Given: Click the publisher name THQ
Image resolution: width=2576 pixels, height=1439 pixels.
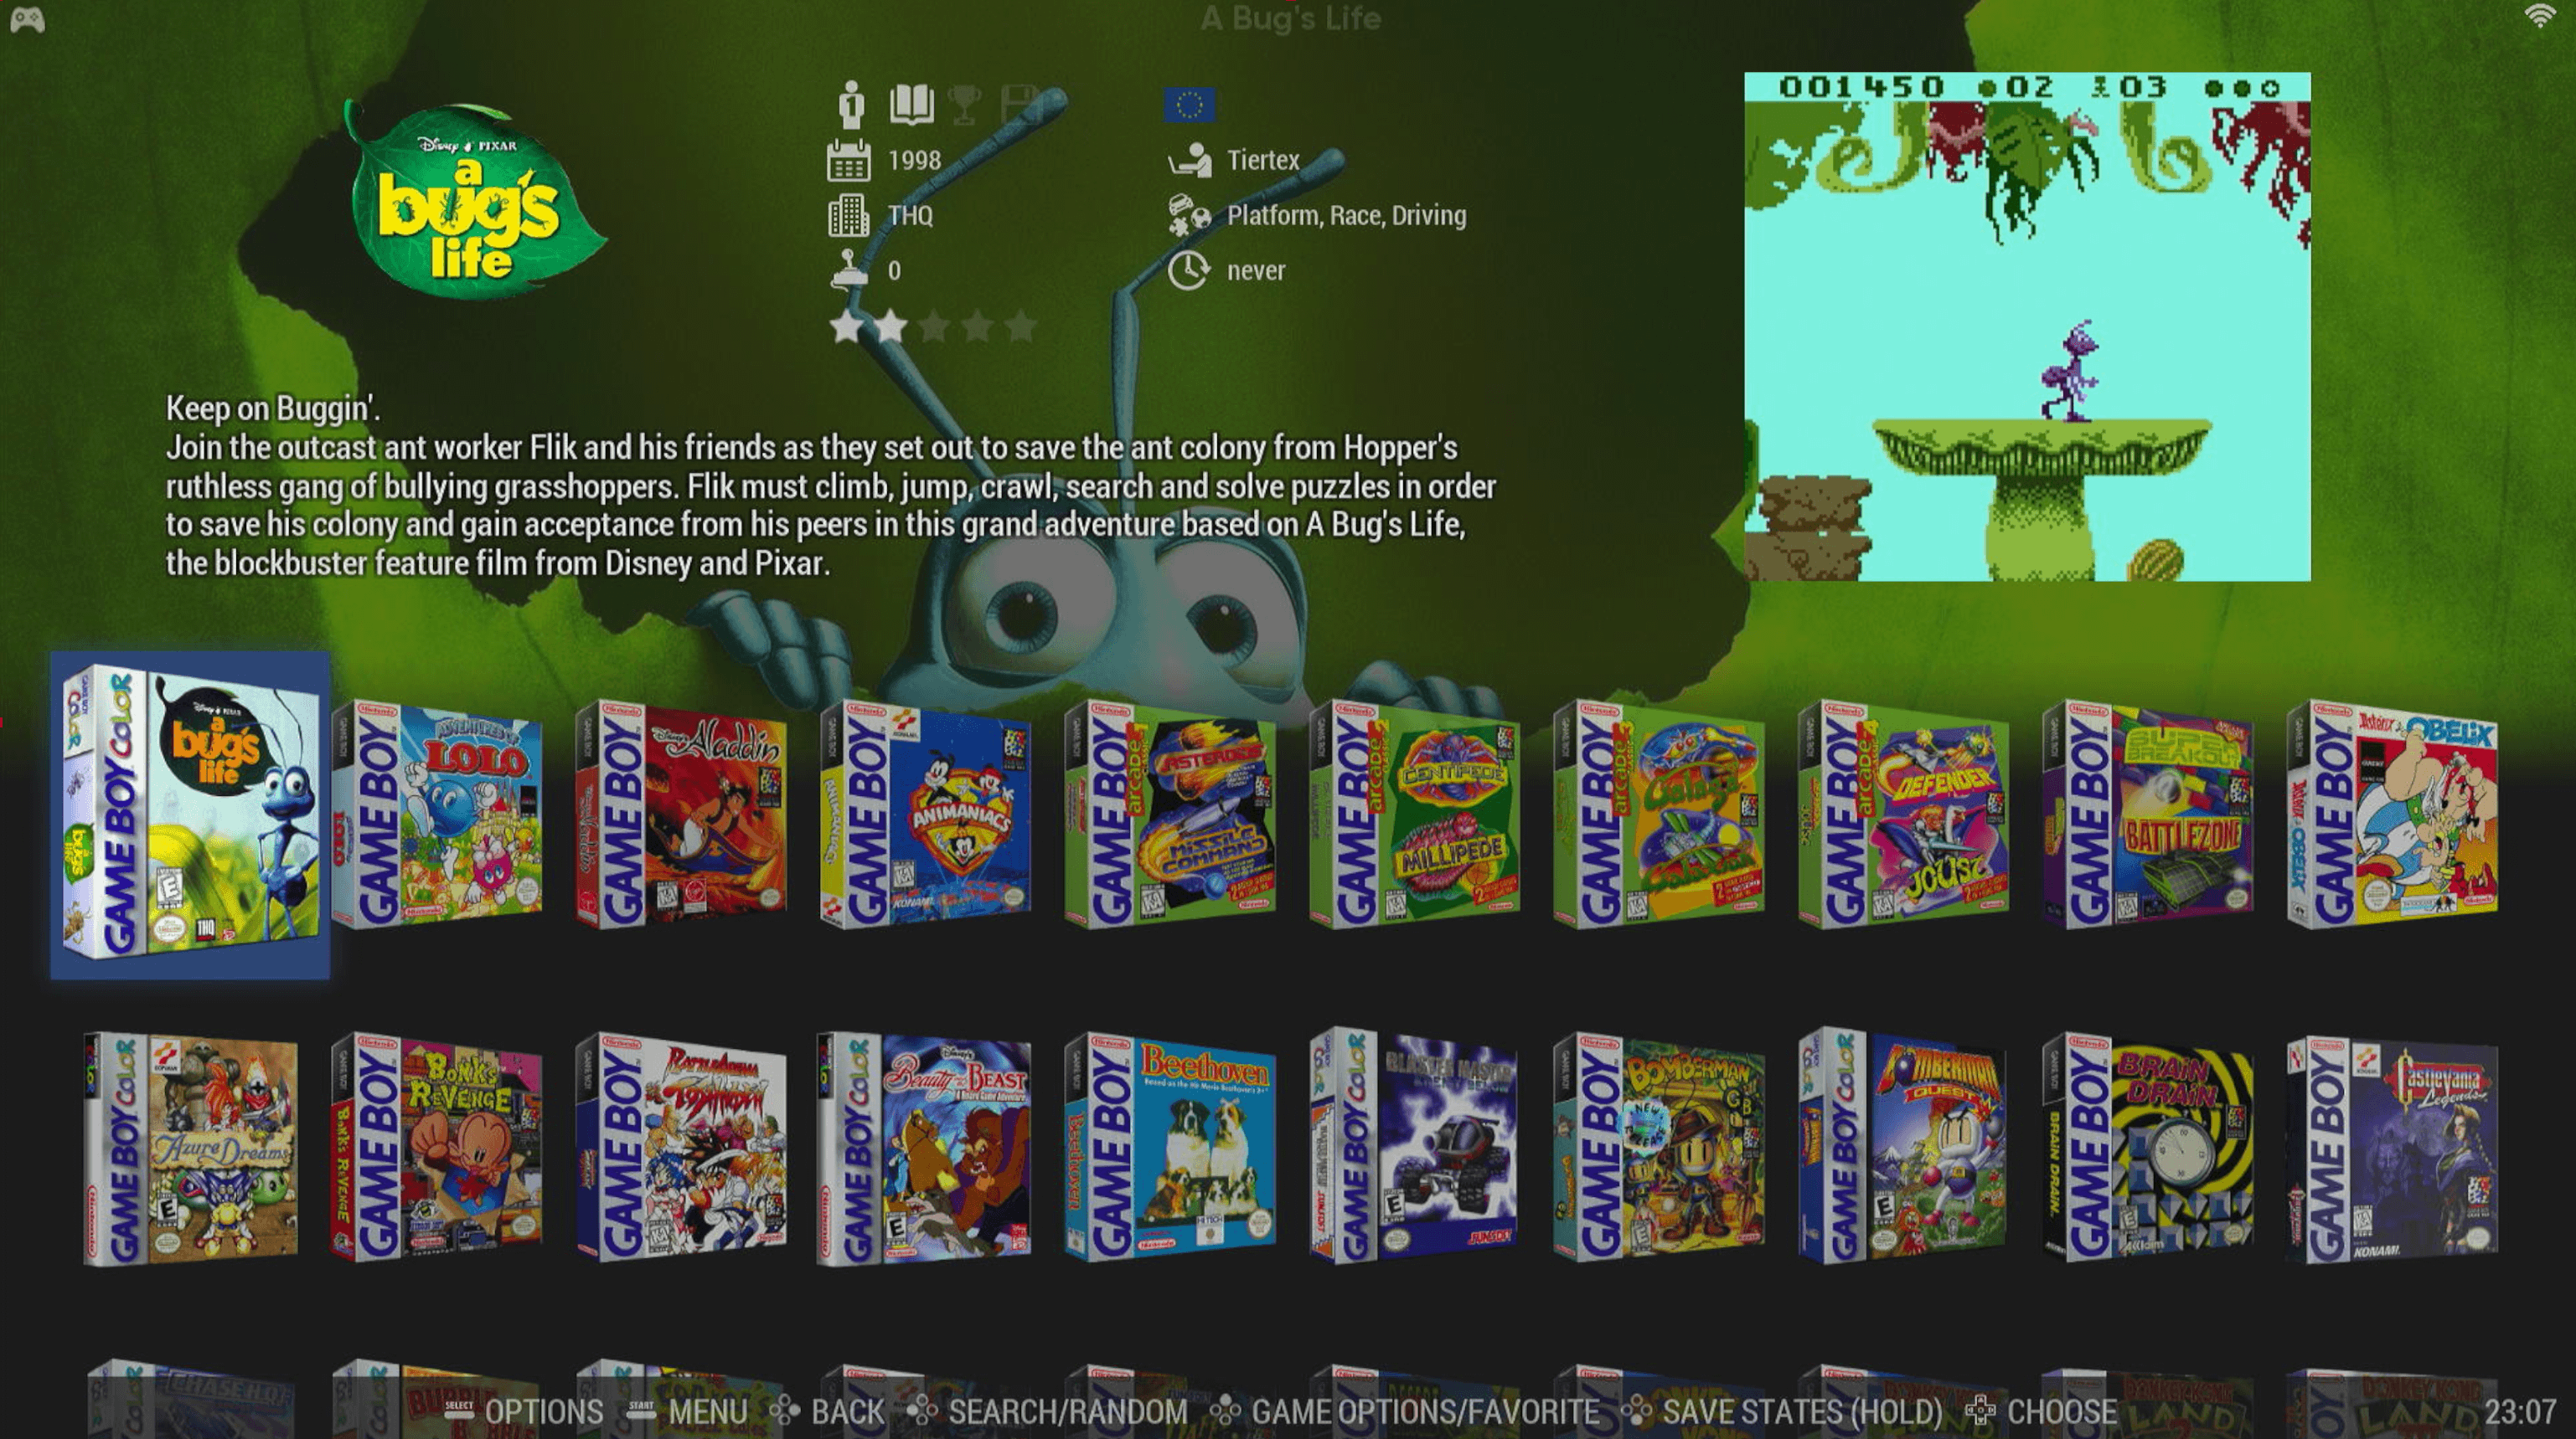Looking at the screenshot, I should coord(910,215).
